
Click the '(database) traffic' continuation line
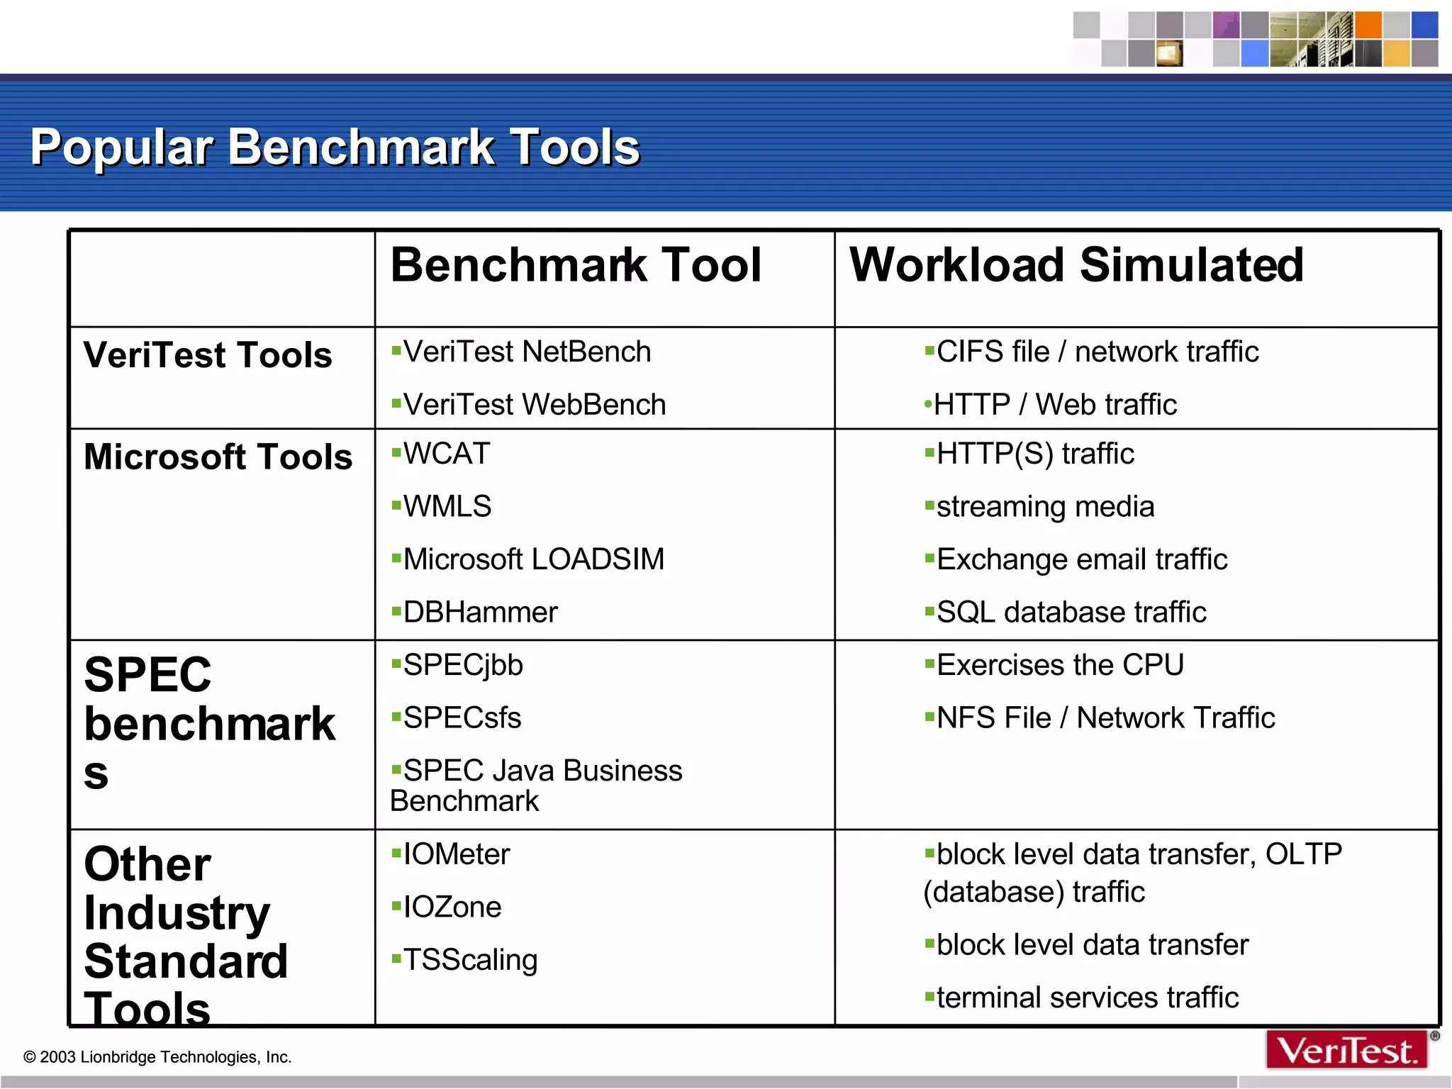coord(1034,893)
